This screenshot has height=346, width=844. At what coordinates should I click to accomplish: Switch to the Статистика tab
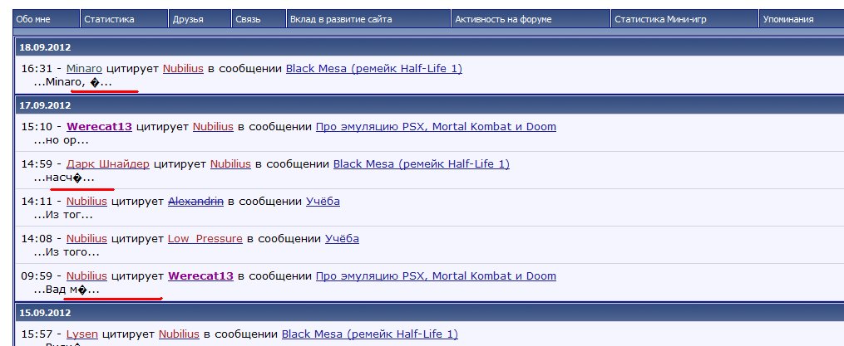pyautogui.click(x=109, y=18)
